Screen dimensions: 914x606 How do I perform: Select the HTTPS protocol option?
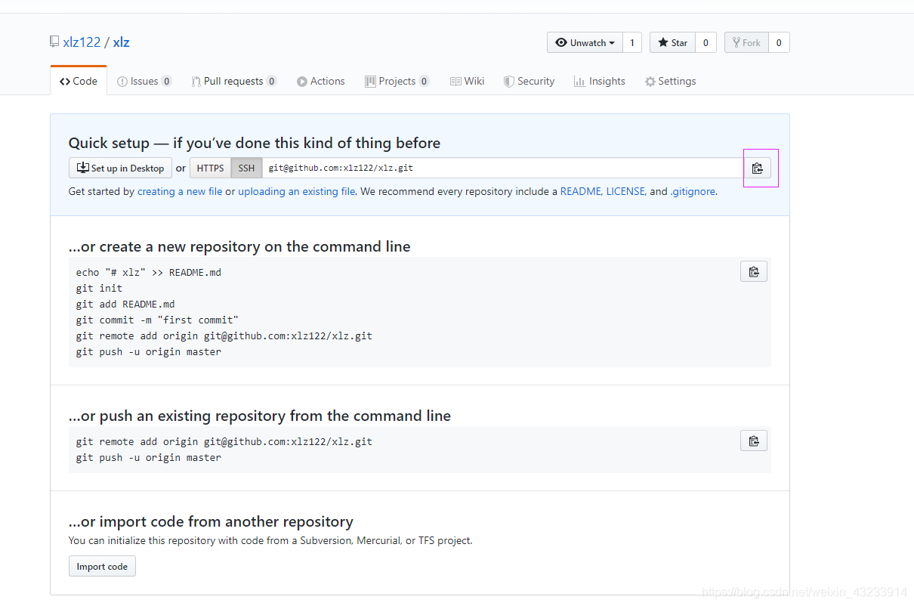(x=211, y=168)
